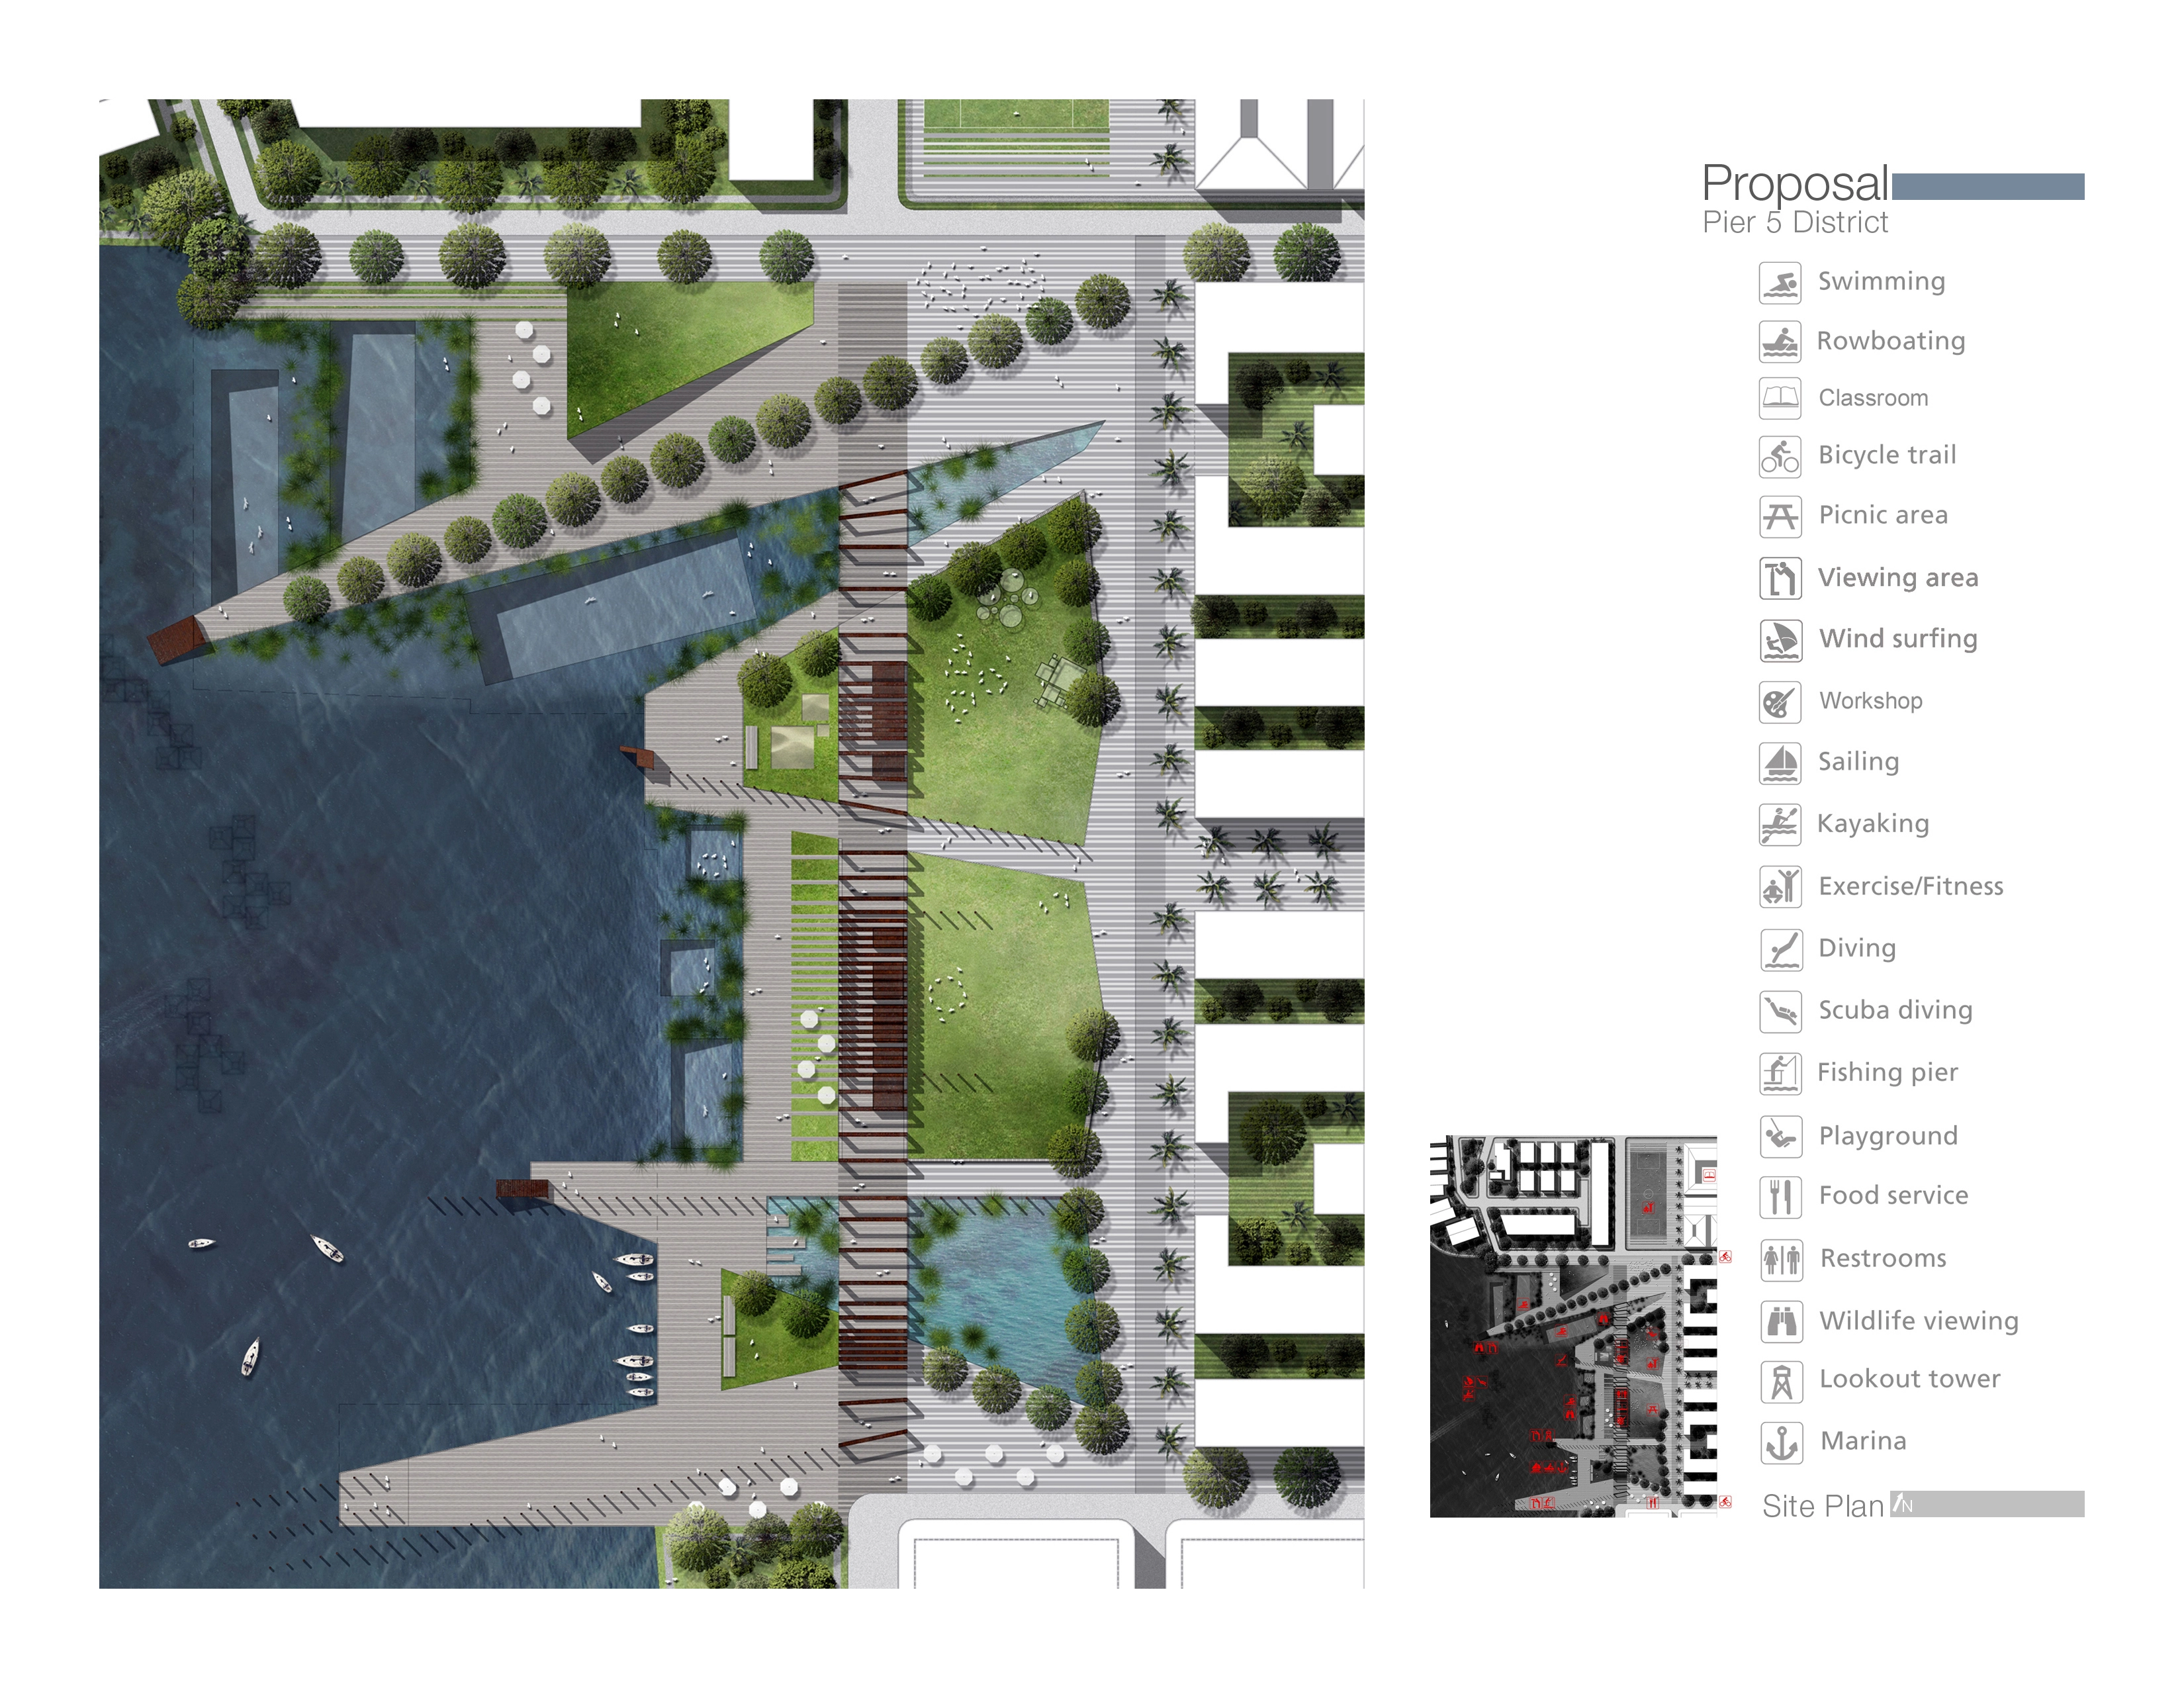
Task: Click the Scuba diving icon
Action: (1780, 1011)
